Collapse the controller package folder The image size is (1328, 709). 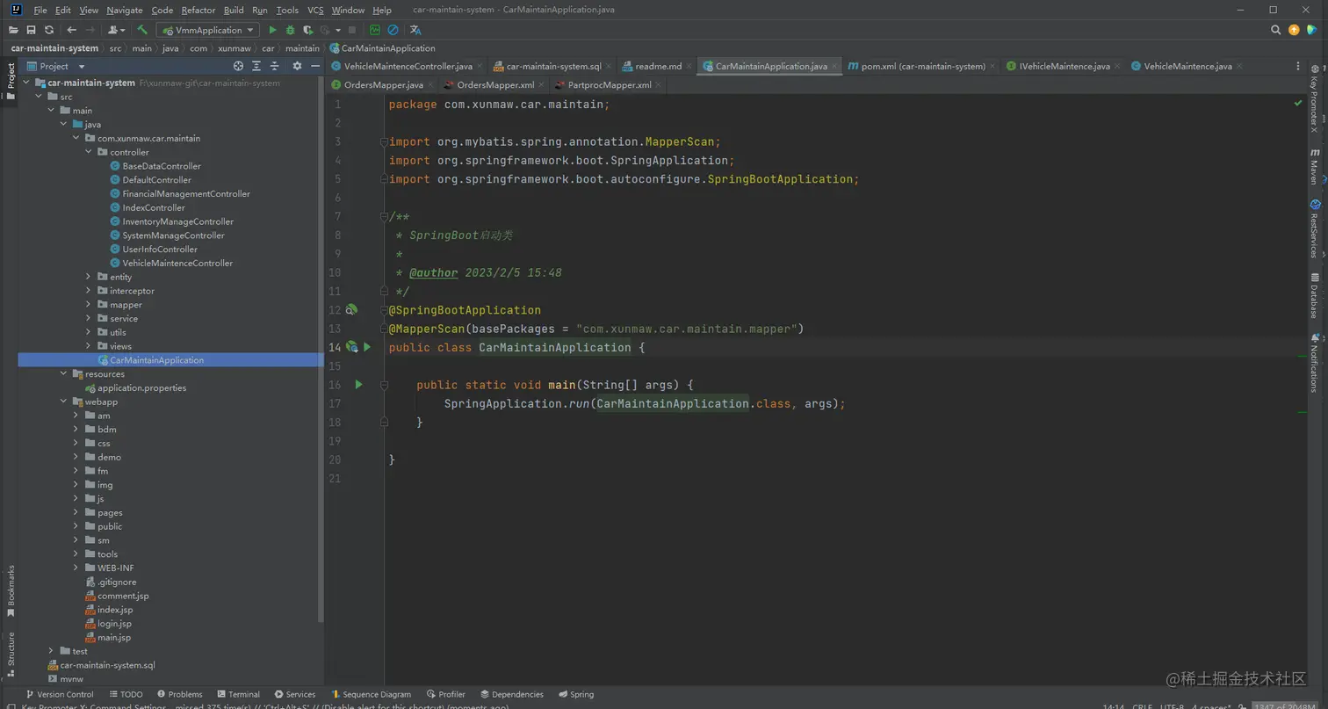[x=89, y=152]
